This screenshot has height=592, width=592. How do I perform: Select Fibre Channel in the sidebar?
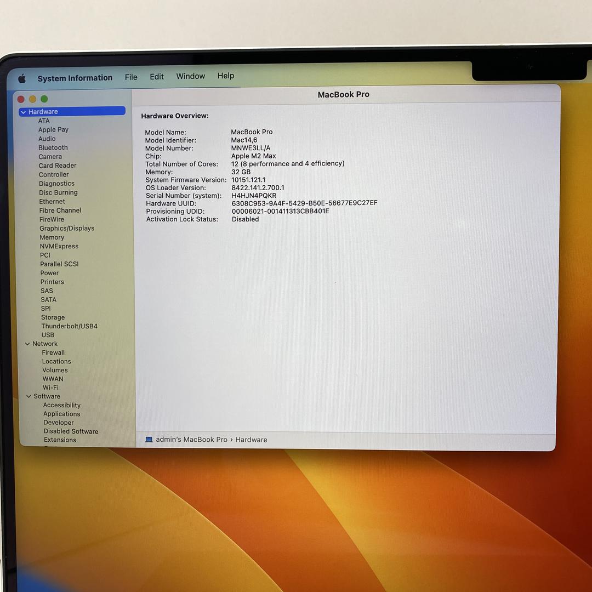click(x=60, y=210)
